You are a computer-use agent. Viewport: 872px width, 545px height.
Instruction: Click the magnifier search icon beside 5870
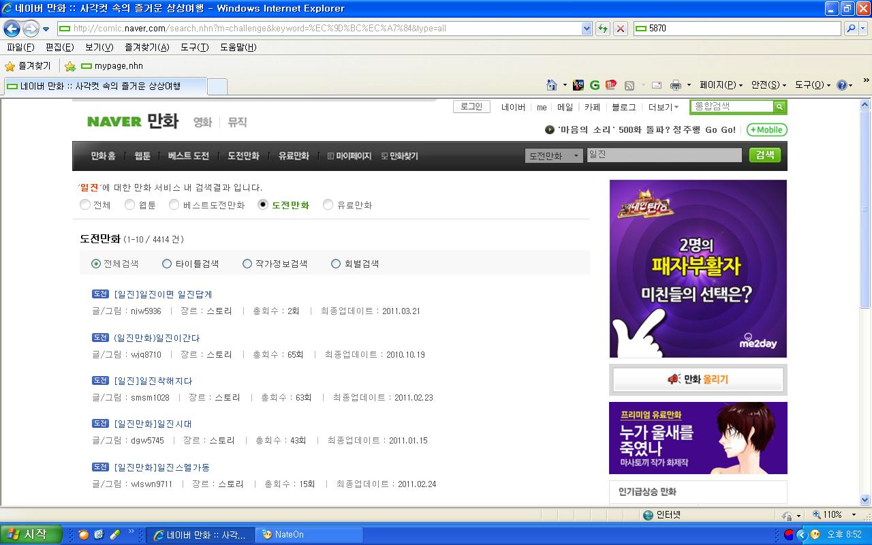pos(850,29)
